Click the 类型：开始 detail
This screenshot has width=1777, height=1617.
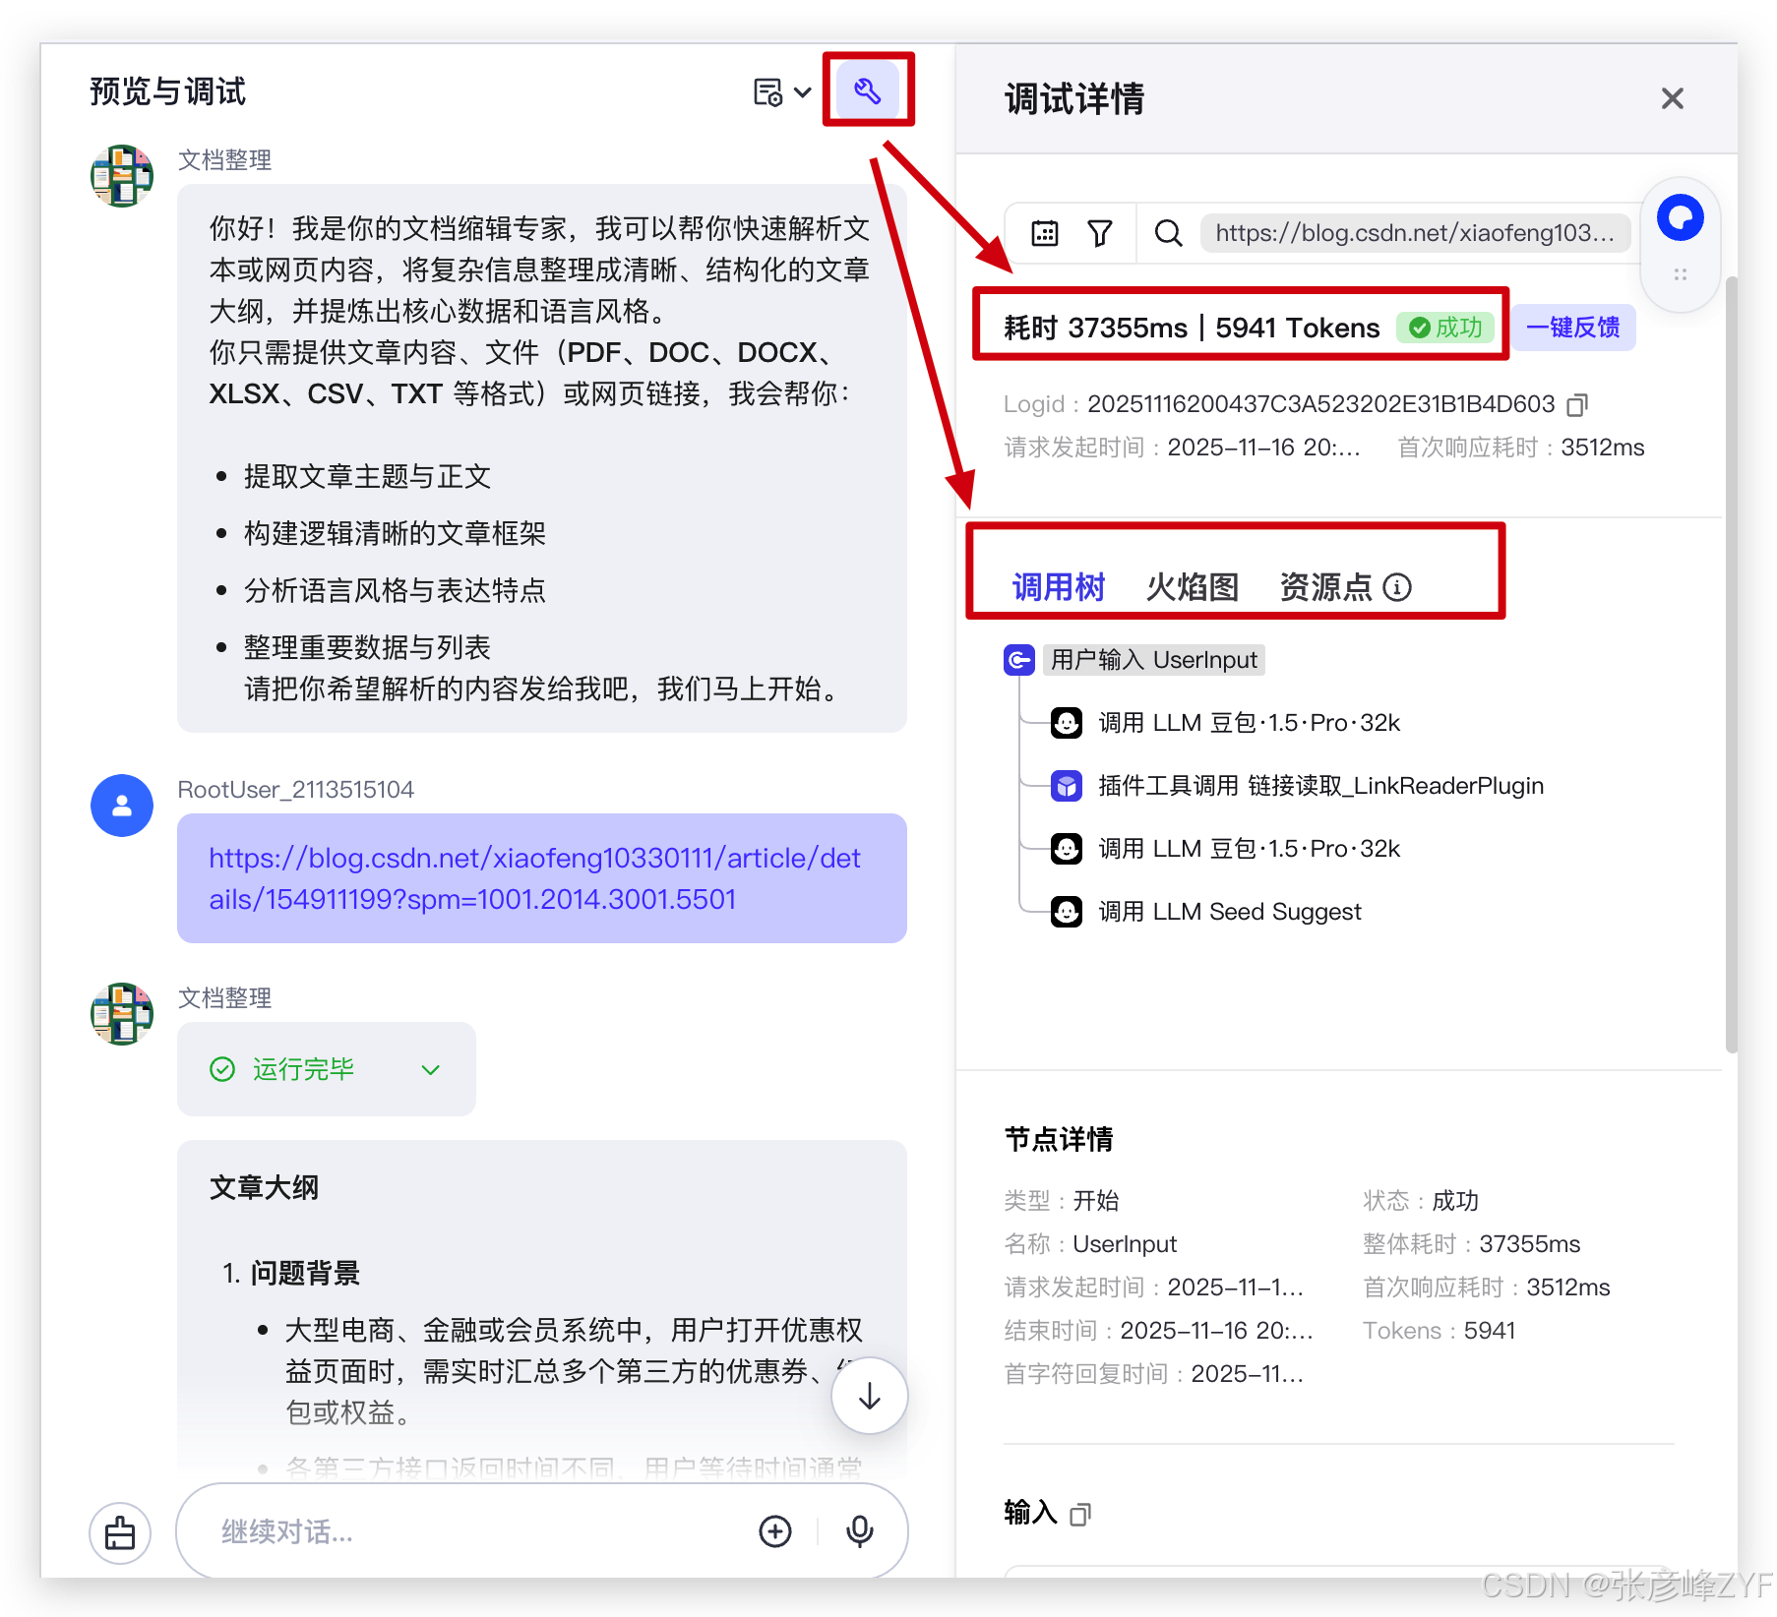point(1062,1201)
